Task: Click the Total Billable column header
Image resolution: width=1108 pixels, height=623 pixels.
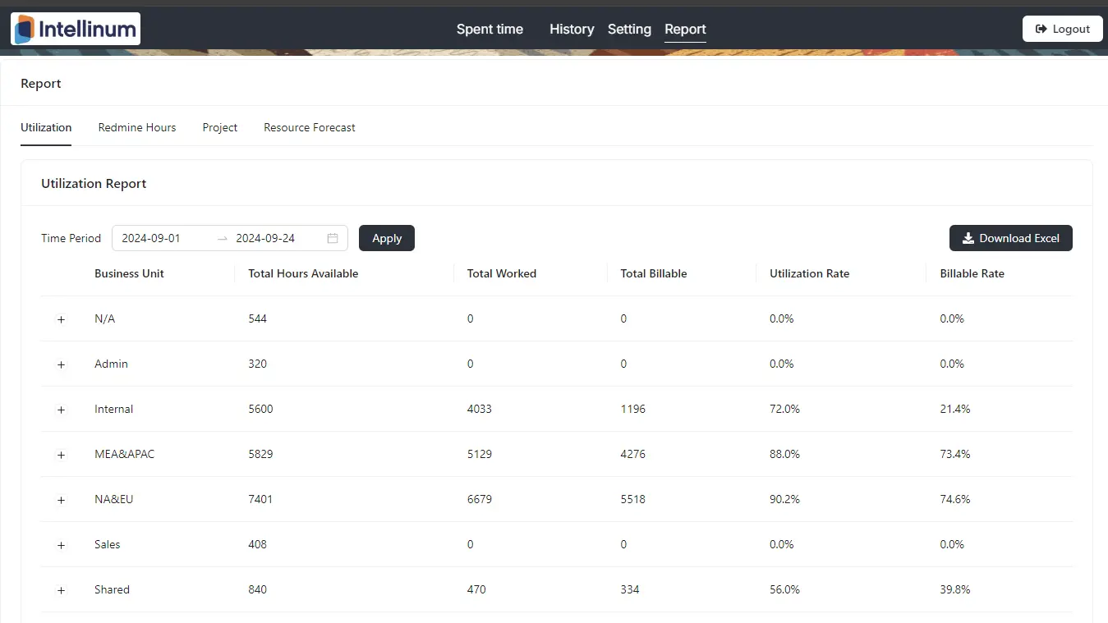Action: tap(654, 273)
